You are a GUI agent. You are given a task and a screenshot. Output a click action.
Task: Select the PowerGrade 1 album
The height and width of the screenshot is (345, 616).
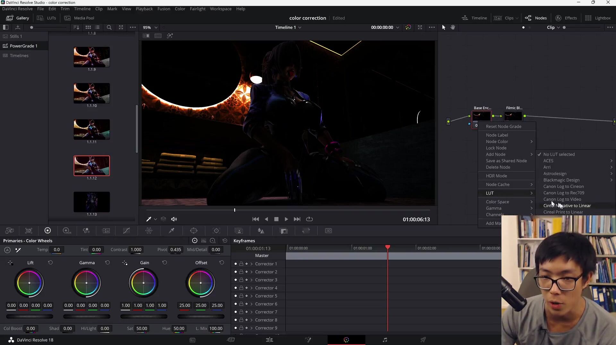tap(23, 46)
